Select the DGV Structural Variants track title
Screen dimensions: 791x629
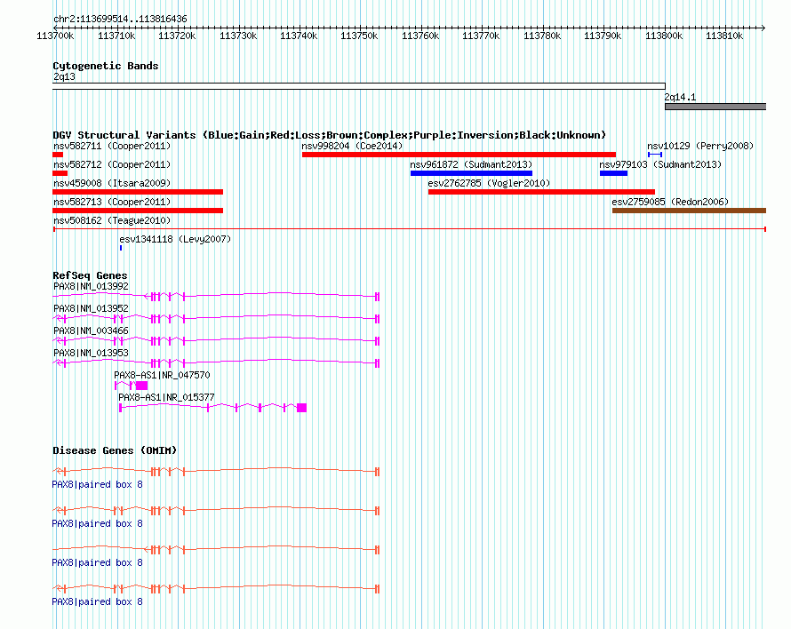point(329,135)
